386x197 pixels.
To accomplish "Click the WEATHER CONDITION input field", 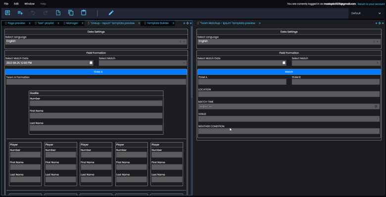I will click(289, 131).
